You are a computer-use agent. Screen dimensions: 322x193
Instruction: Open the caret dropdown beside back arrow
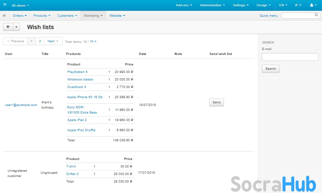click(16, 27)
